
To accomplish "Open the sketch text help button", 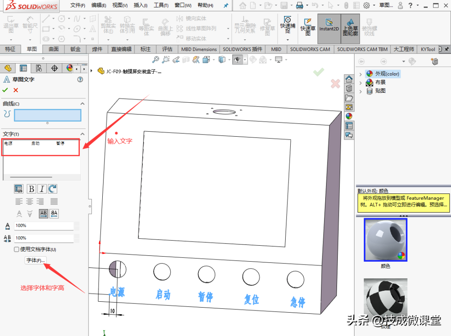I will coord(80,79).
